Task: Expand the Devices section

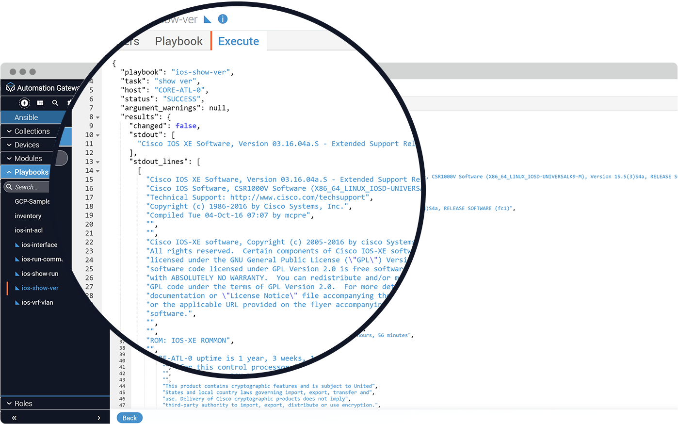Action: click(8, 145)
